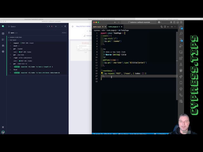The height and width of the screenshot is (152, 203).
Task: Open the Electron browser dropdown
Action: (88, 31)
